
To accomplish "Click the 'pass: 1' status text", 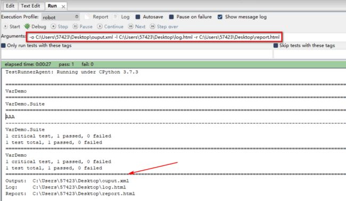I will click(x=66, y=64).
